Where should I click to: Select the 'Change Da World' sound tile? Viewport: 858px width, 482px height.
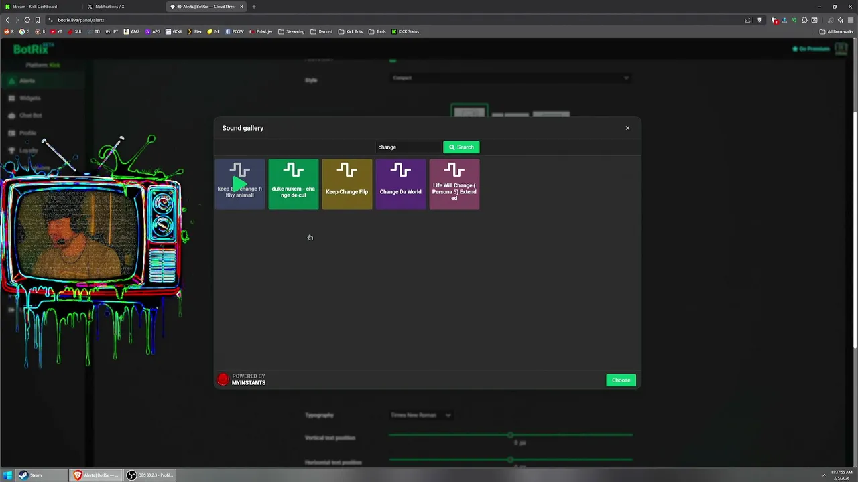[400, 183]
